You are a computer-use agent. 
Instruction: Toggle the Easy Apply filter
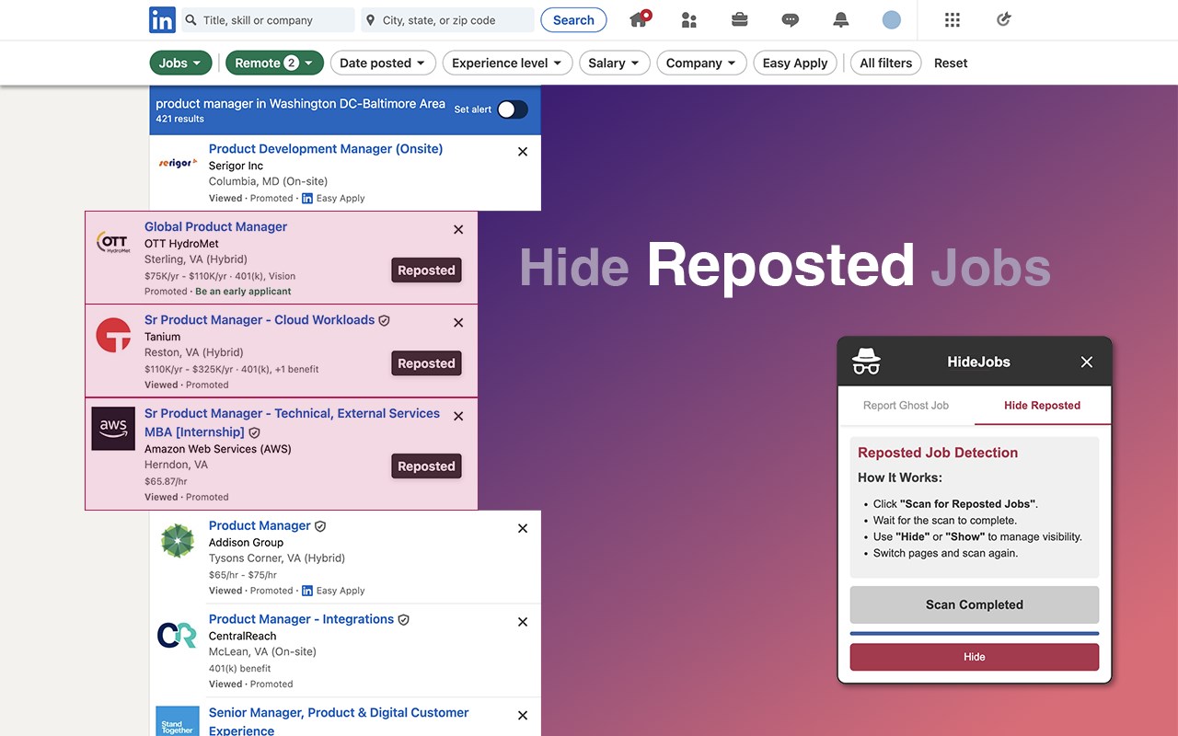point(795,63)
